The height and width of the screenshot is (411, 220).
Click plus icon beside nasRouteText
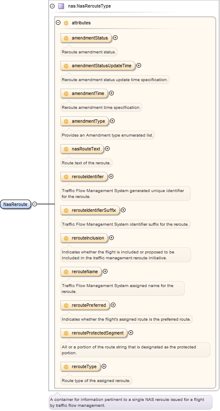(107, 149)
